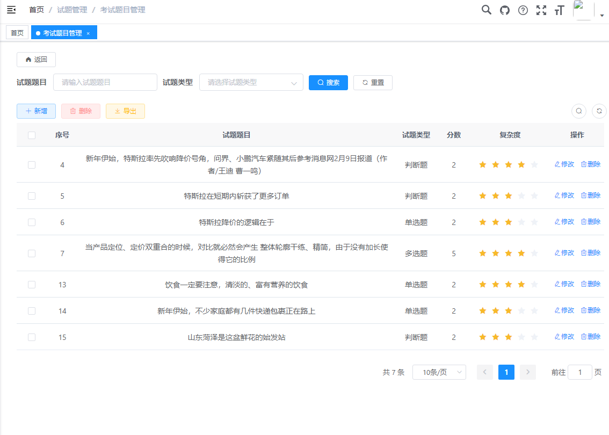Check the checkbox for row 13
The image size is (609, 435).
32,285
